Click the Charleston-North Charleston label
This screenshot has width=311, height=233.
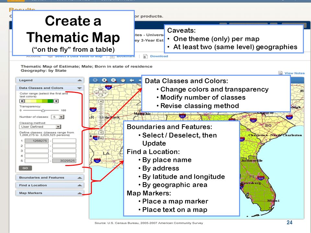275,135
